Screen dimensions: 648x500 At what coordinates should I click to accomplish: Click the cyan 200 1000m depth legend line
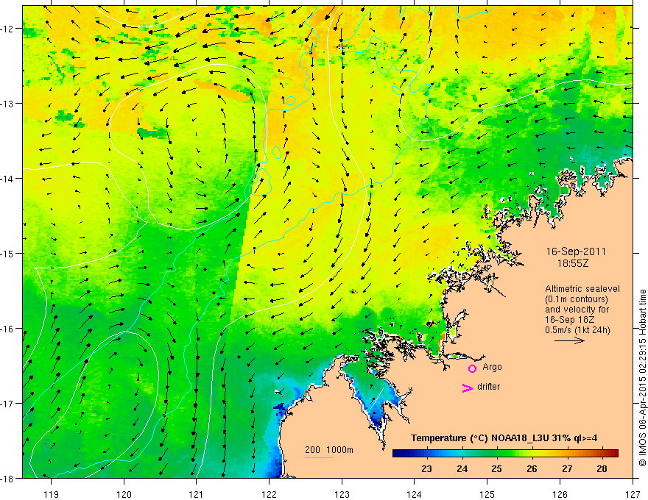pyautogui.click(x=320, y=457)
